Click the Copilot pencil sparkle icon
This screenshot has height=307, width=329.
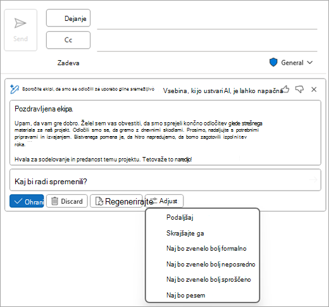tap(15, 89)
